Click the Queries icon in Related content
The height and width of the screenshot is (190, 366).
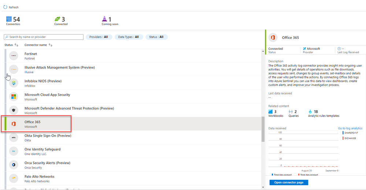(x=291, y=111)
